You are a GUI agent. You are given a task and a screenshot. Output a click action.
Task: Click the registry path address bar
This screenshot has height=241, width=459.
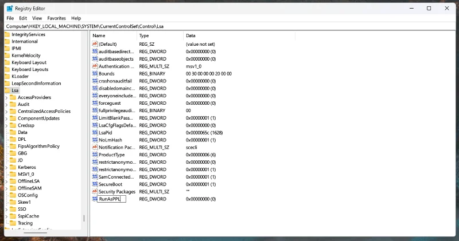(229, 26)
